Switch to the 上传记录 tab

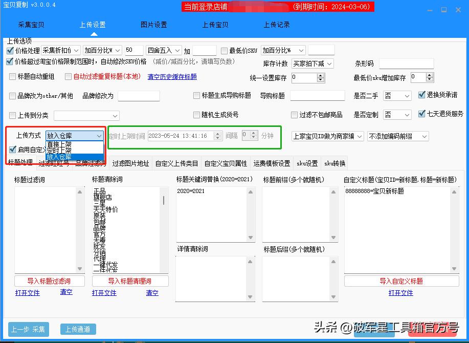(x=276, y=24)
